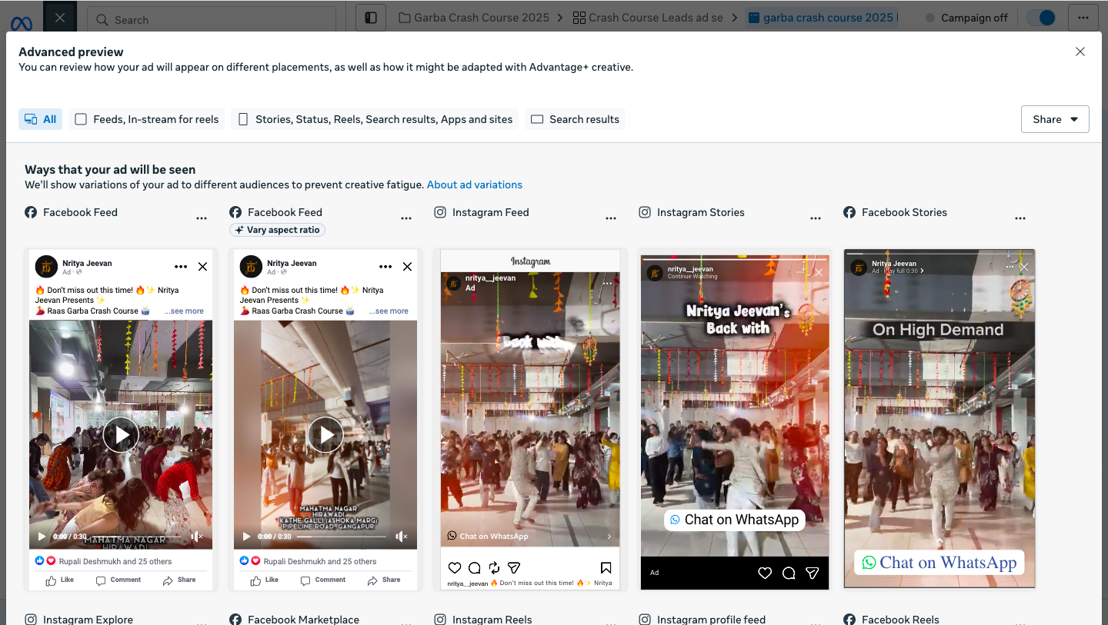
Task: Click Like on the first Facebook Feed post
Action: tap(60, 580)
